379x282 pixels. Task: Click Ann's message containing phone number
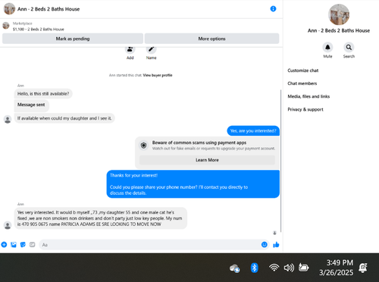click(x=100, y=218)
